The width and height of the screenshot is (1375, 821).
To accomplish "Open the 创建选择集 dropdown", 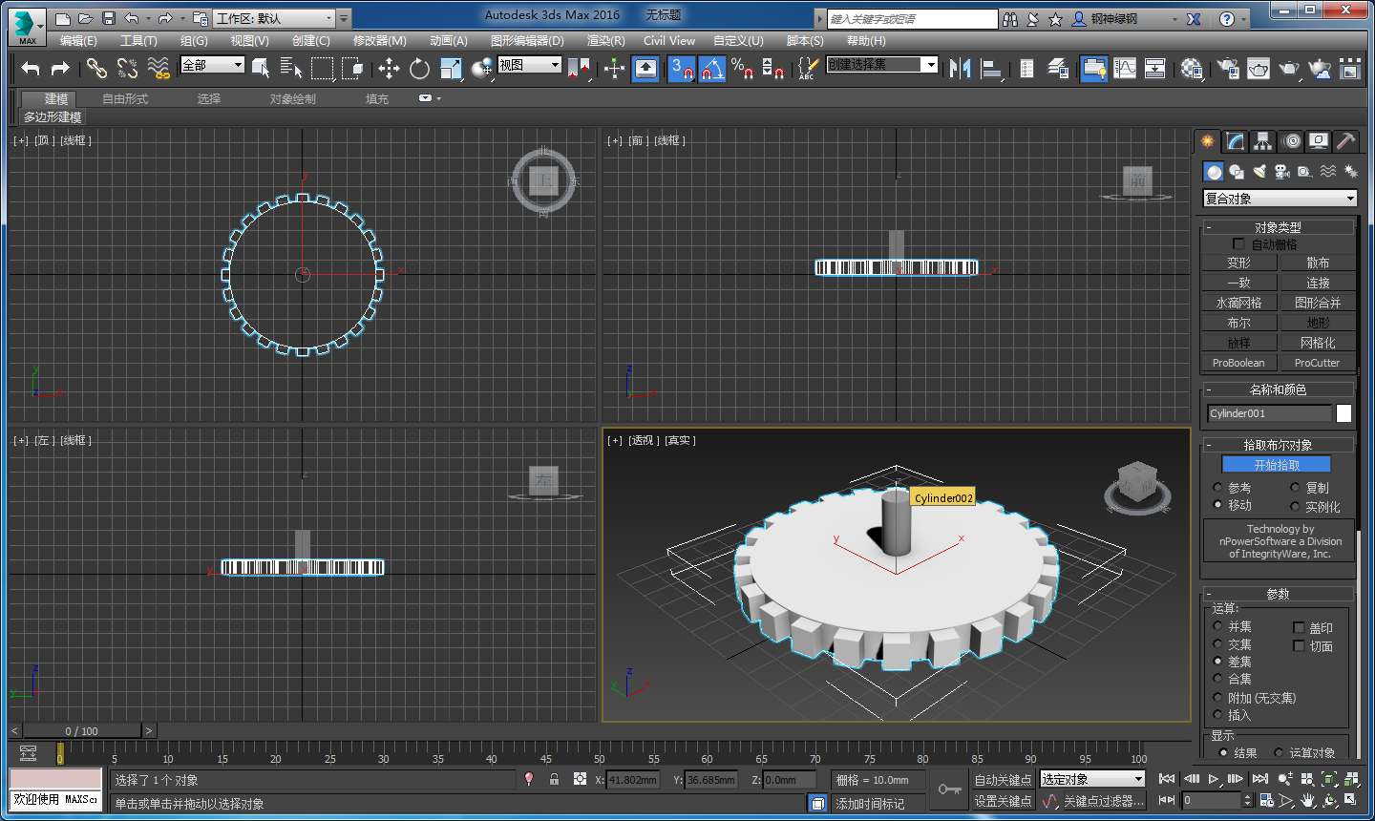I will (x=882, y=64).
